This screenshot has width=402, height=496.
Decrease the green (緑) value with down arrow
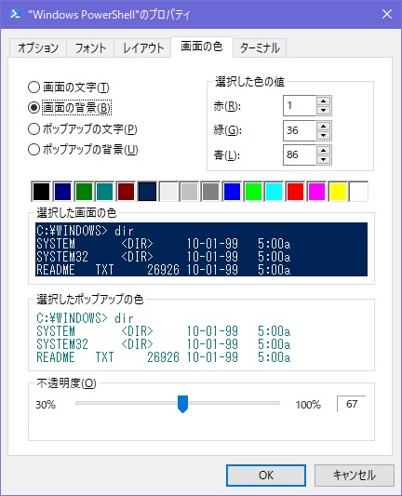pos(323,135)
